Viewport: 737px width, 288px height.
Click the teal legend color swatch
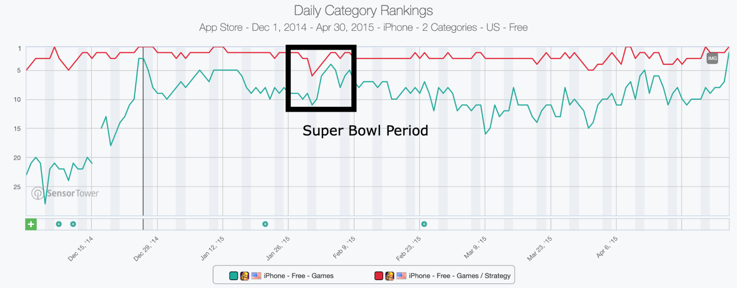click(x=233, y=276)
